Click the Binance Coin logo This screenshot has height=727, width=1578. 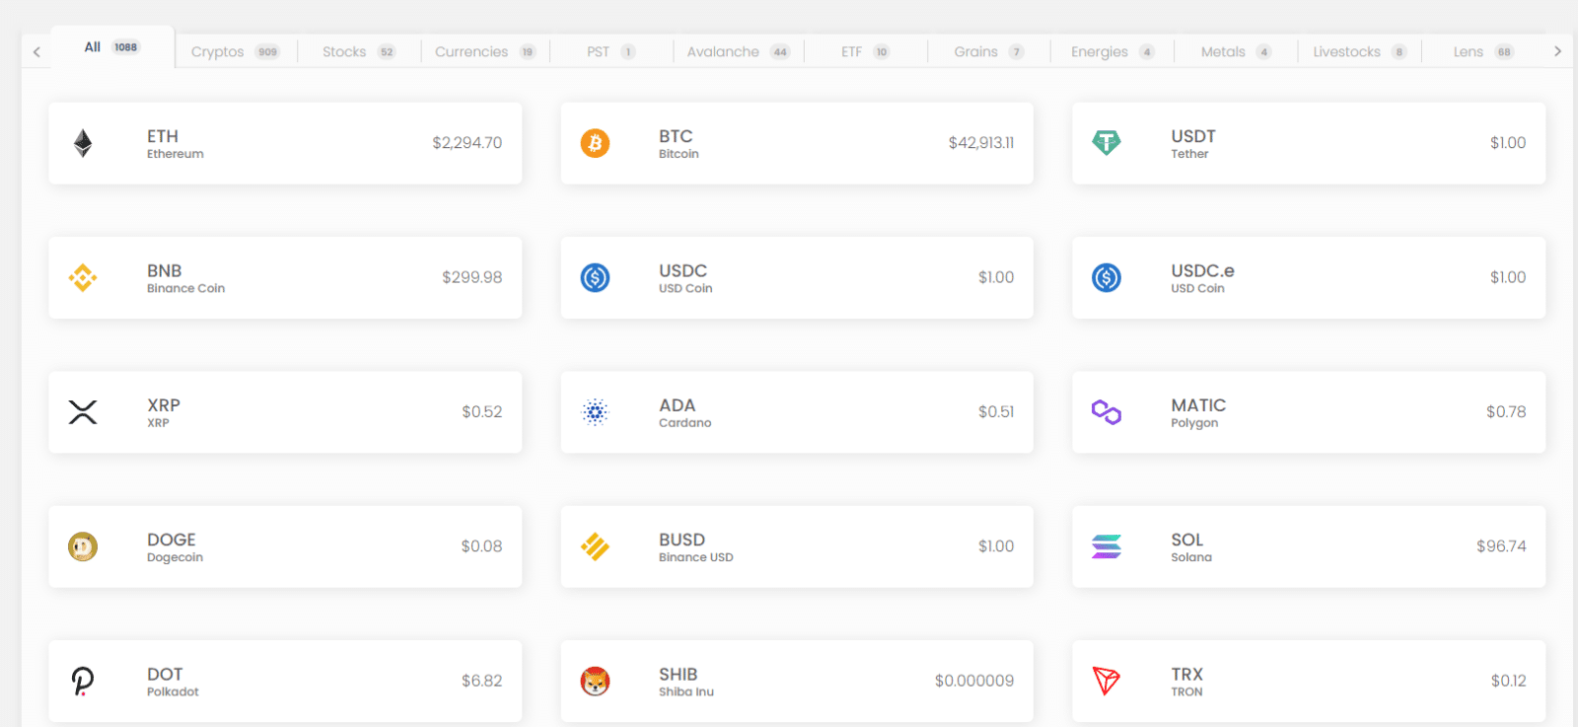click(83, 277)
